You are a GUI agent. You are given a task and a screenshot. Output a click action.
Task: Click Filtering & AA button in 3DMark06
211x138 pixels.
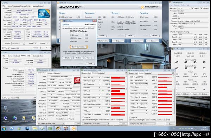[103, 41]
